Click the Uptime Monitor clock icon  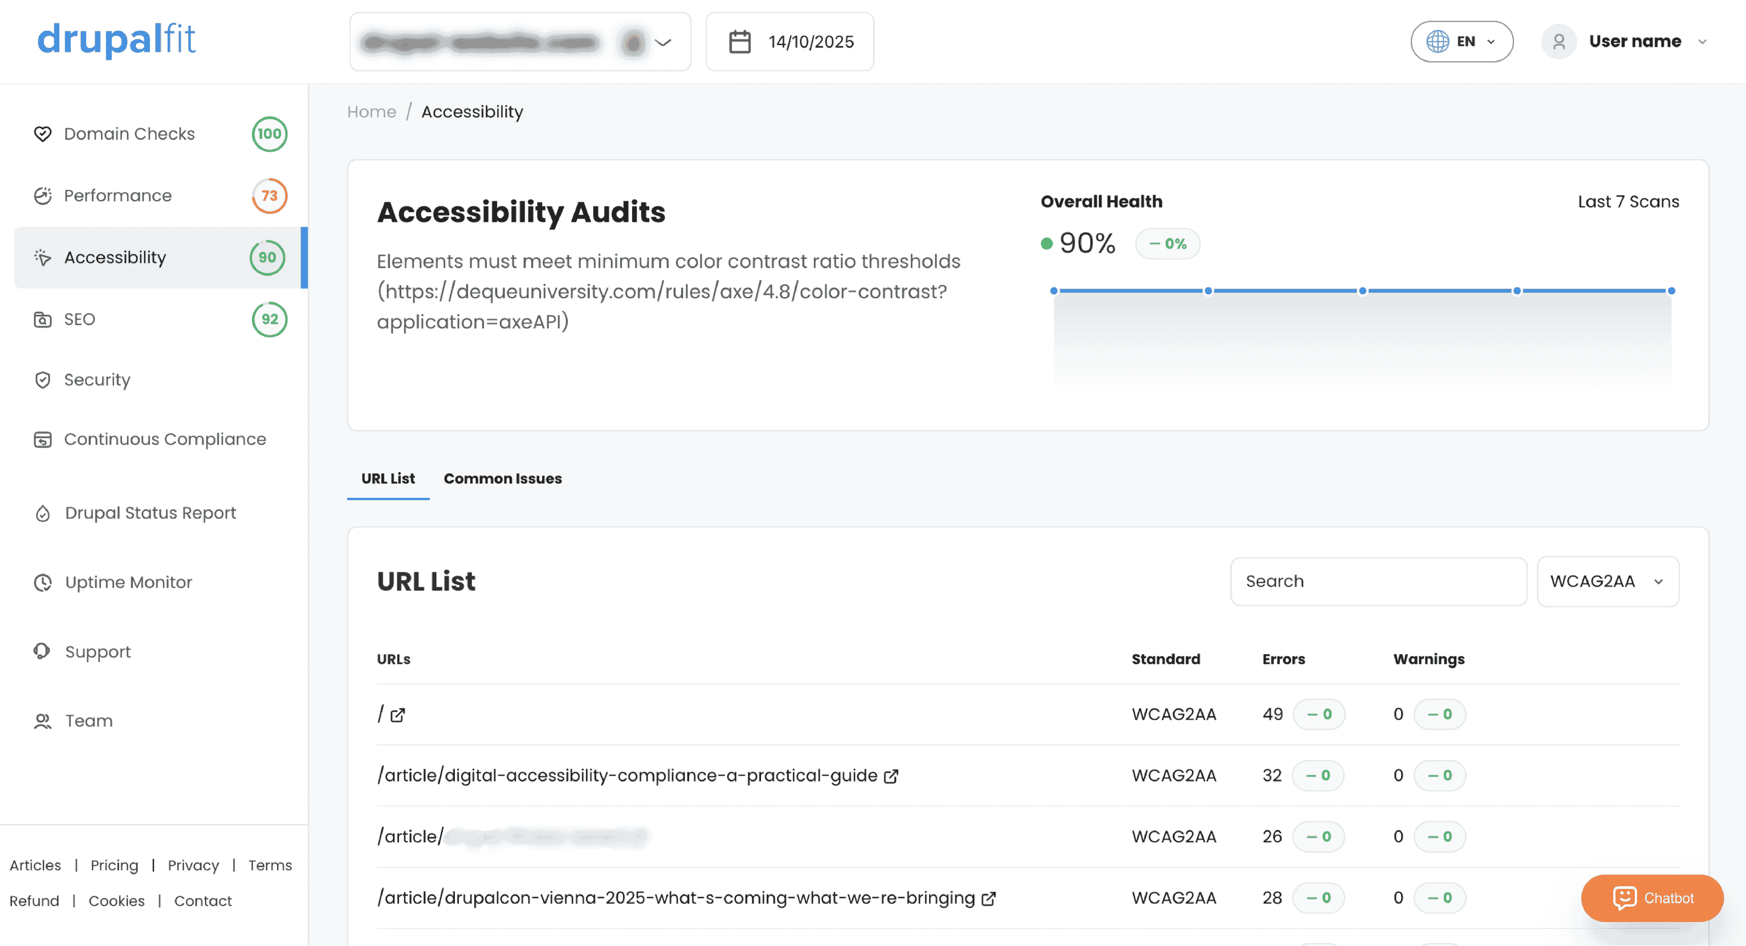click(43, 583)
